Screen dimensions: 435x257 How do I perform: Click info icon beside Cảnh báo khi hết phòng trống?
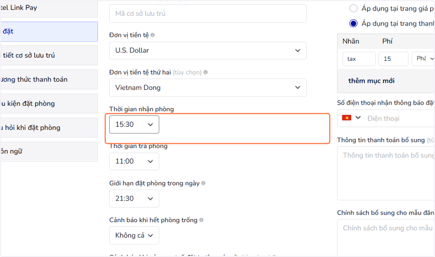pos(201,220)
